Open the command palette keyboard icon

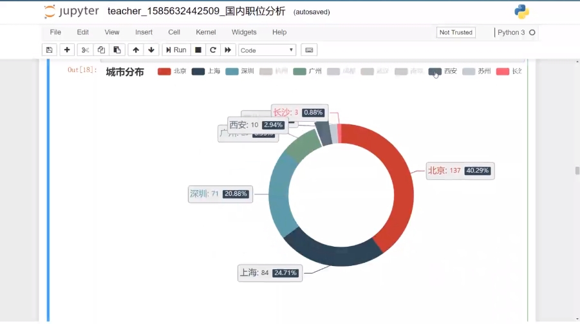tap(309, 50)
